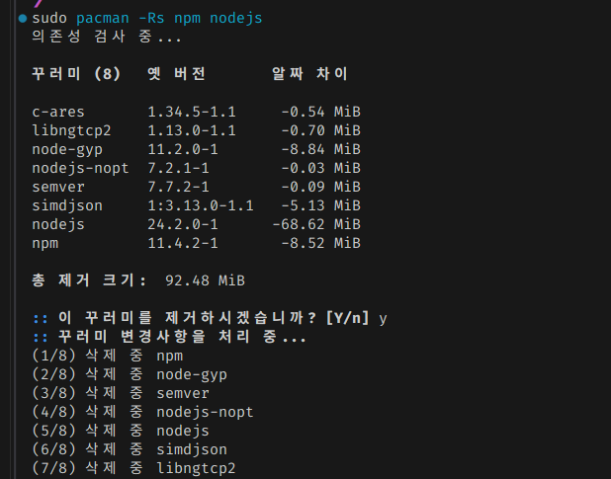The width and height of the screenshot is (611, 479).
Task: Click the '알짜 차이' column header
Action: click(309, 74)
